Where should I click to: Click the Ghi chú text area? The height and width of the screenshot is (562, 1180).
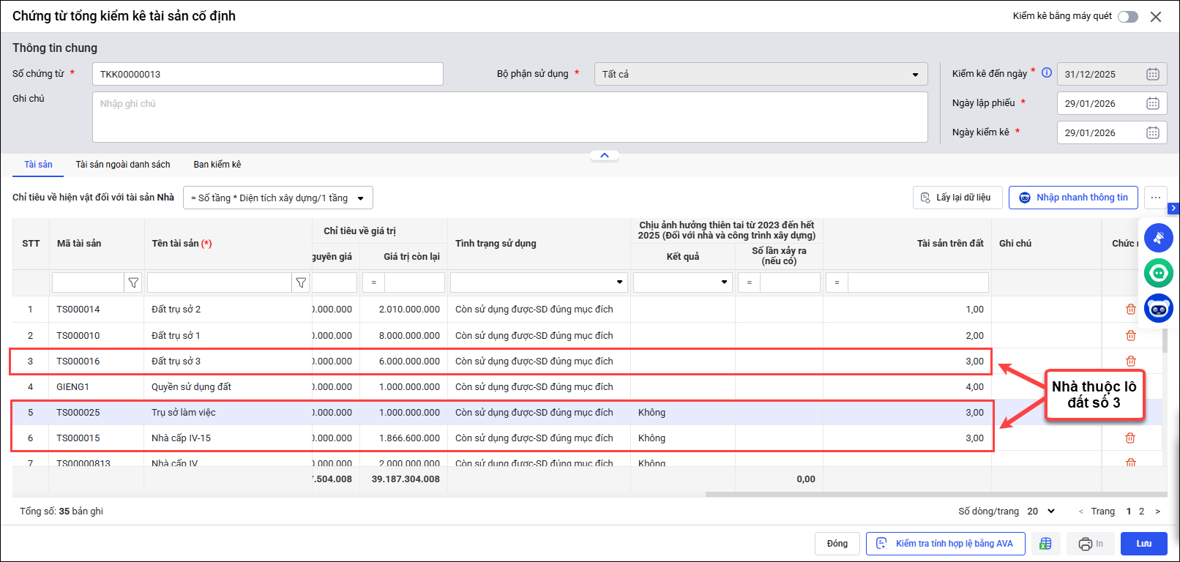509,117
